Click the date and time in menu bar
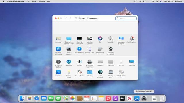The height and width of the screenshot is (103, 184). (173, 1)
